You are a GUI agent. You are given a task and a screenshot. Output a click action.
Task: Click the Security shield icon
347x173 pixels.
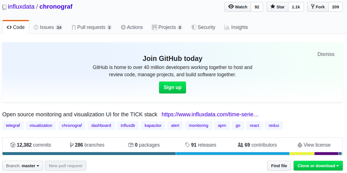tap(194, 27)
